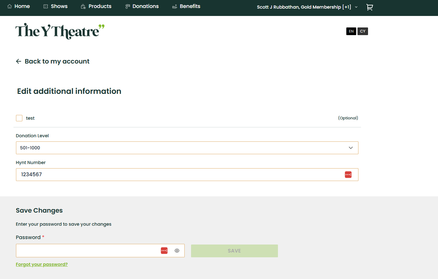Open the shopping cart icon
438x279 pixels.
[x=370, y=7]
